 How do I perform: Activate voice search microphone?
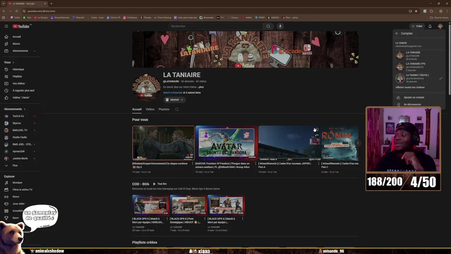click(x=280, y=26)
